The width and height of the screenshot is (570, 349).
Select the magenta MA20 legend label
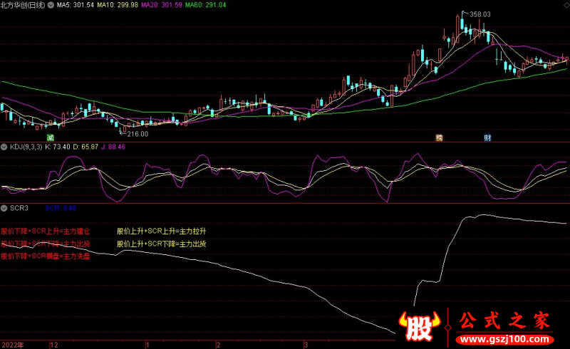click(x=161, y=5)
